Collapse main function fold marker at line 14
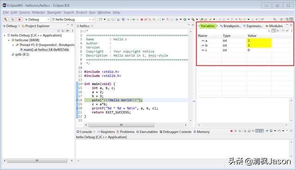This screenshot has height=170, width=296. click(83, 84)
